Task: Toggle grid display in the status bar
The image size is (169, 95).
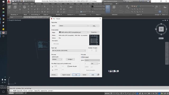Action: pos(111,93)
